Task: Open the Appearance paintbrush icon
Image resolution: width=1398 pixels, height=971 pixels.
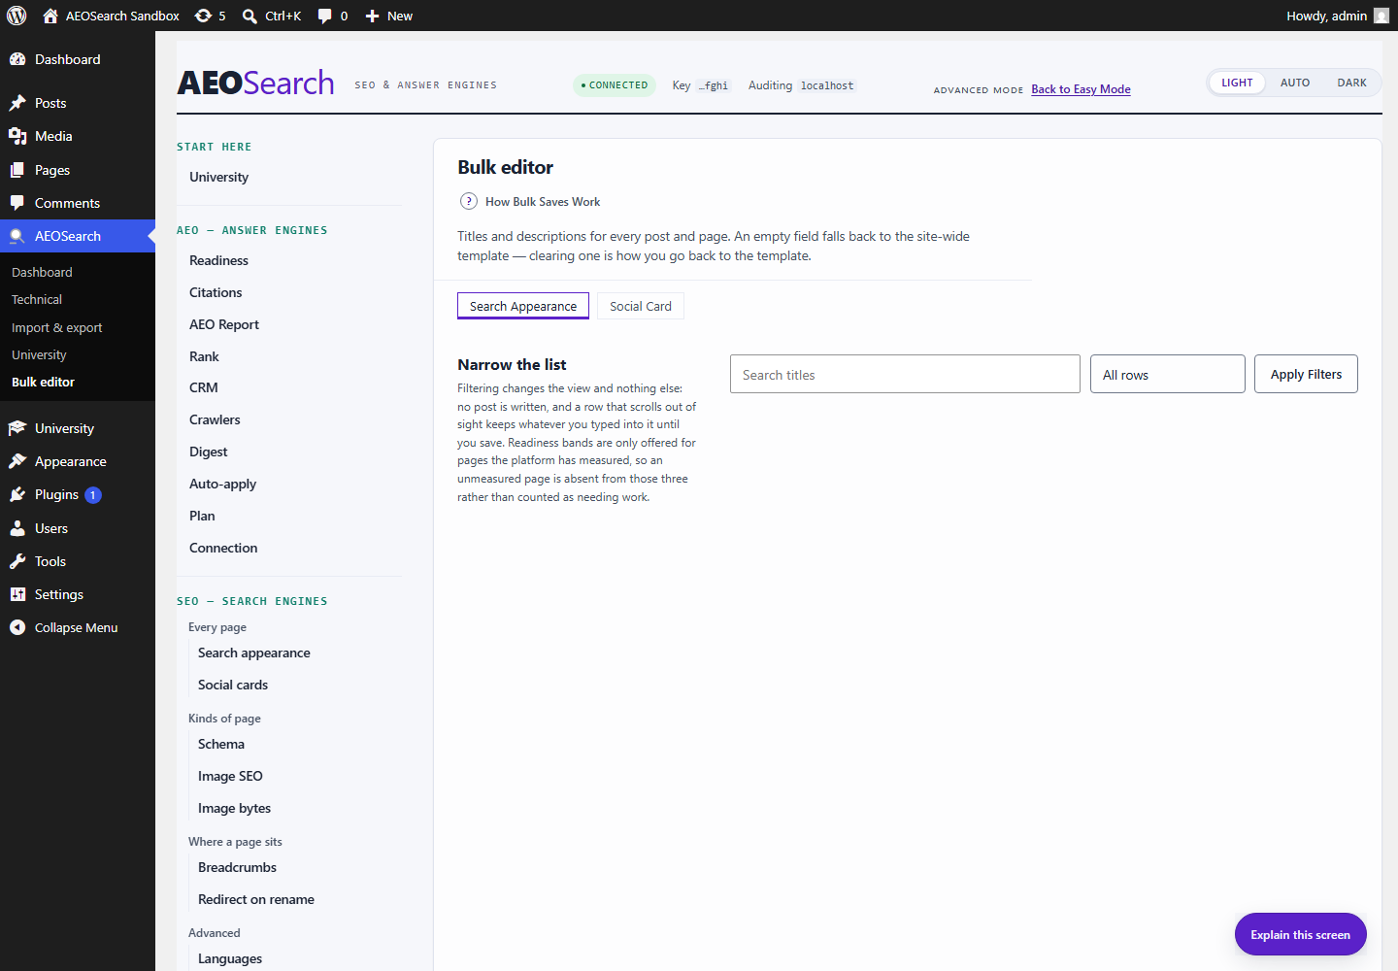Action: 17,461
